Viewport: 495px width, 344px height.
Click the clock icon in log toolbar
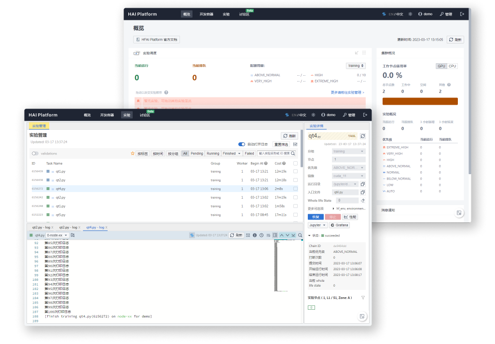click(x=261, y=235)
